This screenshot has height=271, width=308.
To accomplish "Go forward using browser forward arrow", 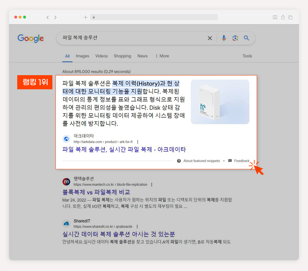I will tap(55, 18).
